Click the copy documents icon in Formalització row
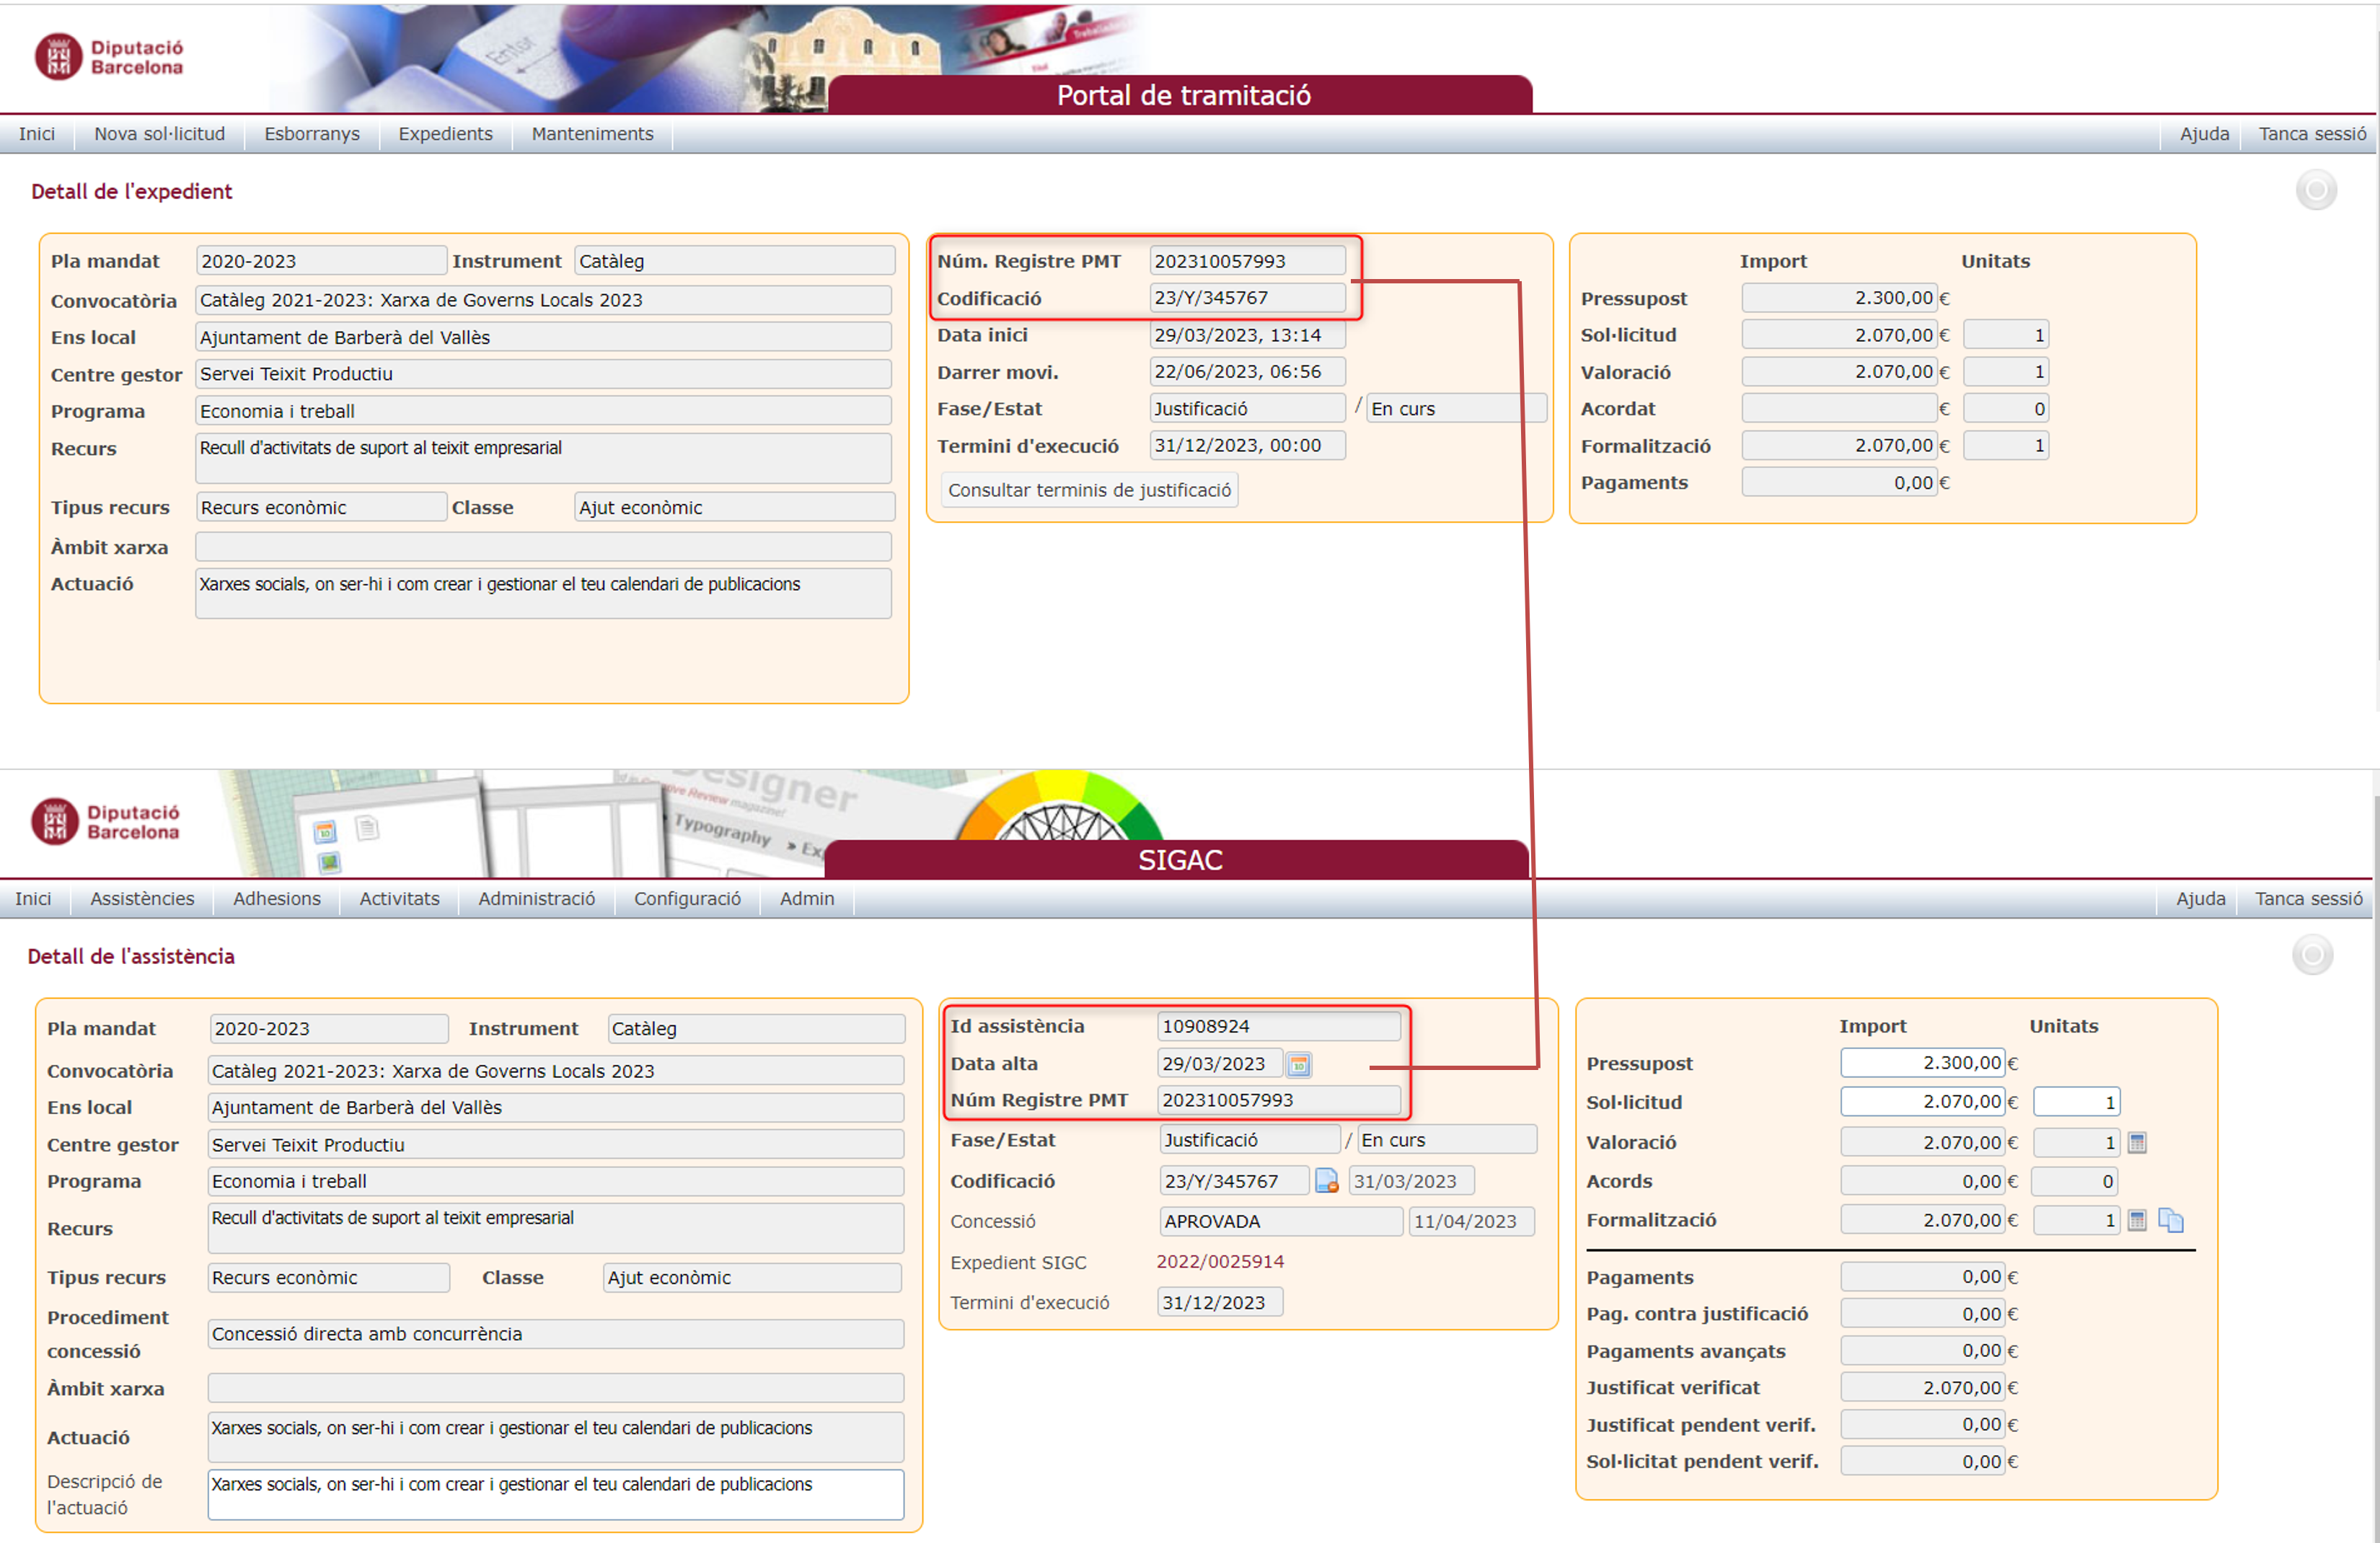2380x1543 pixels. (x=2171, y=1220)
